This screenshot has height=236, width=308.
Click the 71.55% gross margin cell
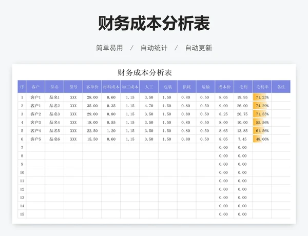(x=262, y=114)
